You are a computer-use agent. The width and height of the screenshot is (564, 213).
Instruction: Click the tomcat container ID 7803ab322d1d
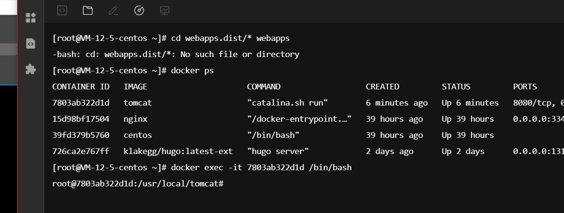click(81, 103)
